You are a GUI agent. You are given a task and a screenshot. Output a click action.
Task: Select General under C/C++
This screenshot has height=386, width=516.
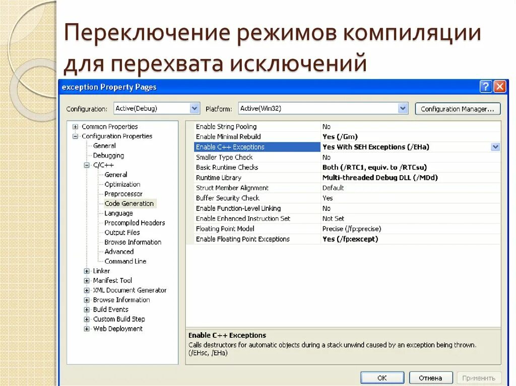tap(116, 175)
